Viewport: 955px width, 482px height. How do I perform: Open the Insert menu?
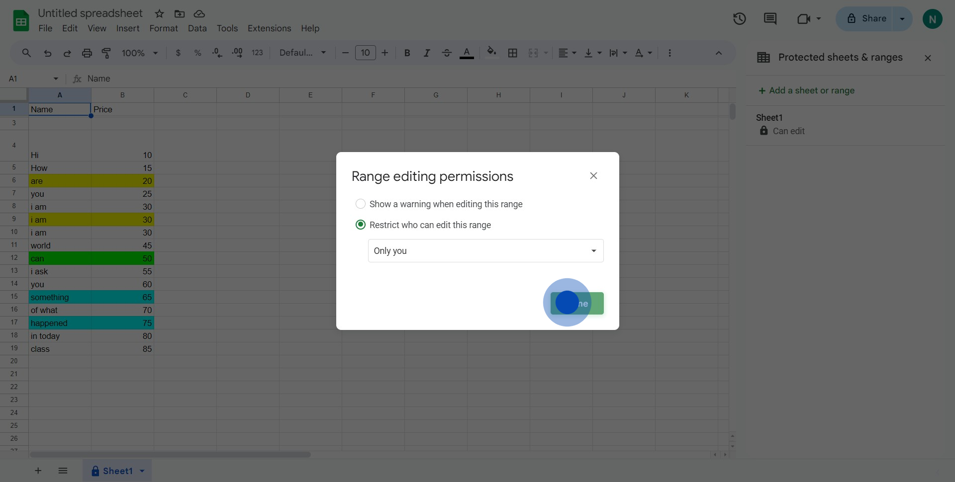point(128,28)
